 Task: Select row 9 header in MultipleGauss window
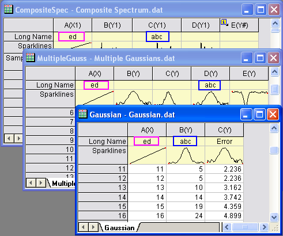[50, 140]
